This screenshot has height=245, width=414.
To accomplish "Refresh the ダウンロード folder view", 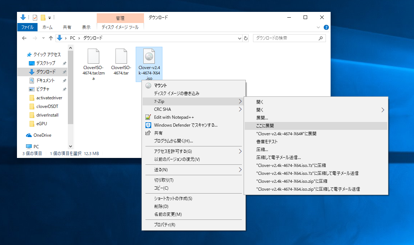I will point(246,38).
